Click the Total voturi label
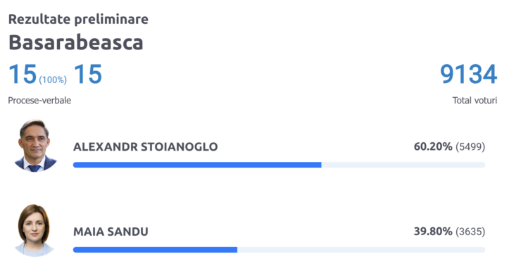521x271 pixels. pos(475,101)
